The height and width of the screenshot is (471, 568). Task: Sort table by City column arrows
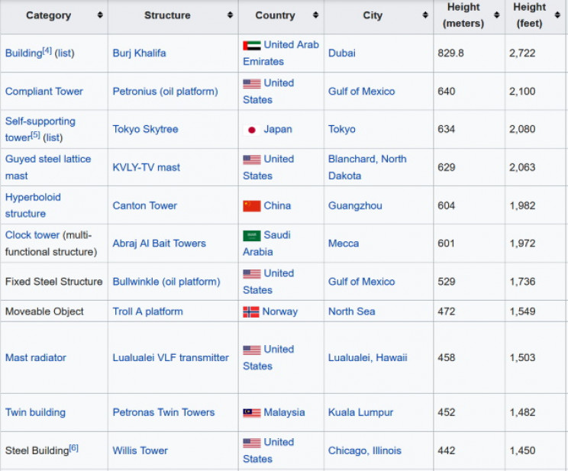(x=425, y=15)
